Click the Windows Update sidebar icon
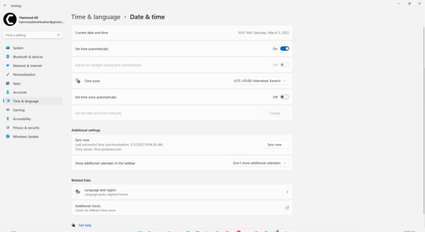Viewport: 425px width, 232px height. [8, 136]
